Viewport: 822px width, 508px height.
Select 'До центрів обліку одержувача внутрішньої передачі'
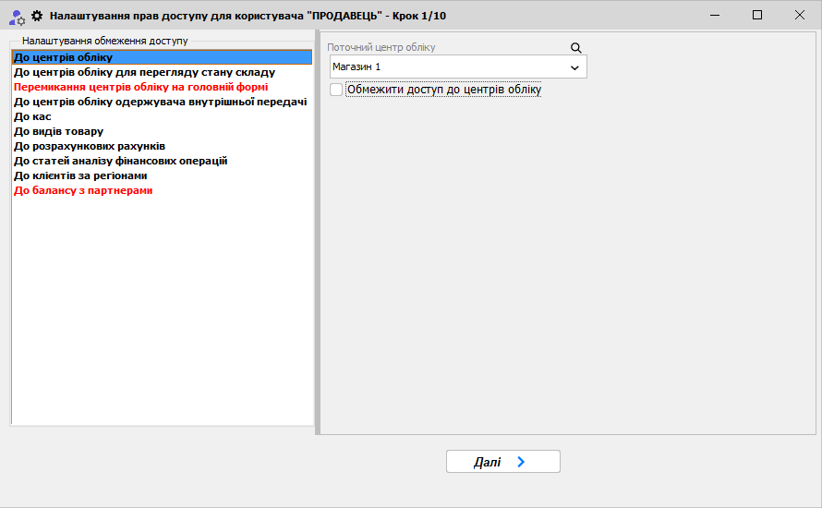coord(160,102)
